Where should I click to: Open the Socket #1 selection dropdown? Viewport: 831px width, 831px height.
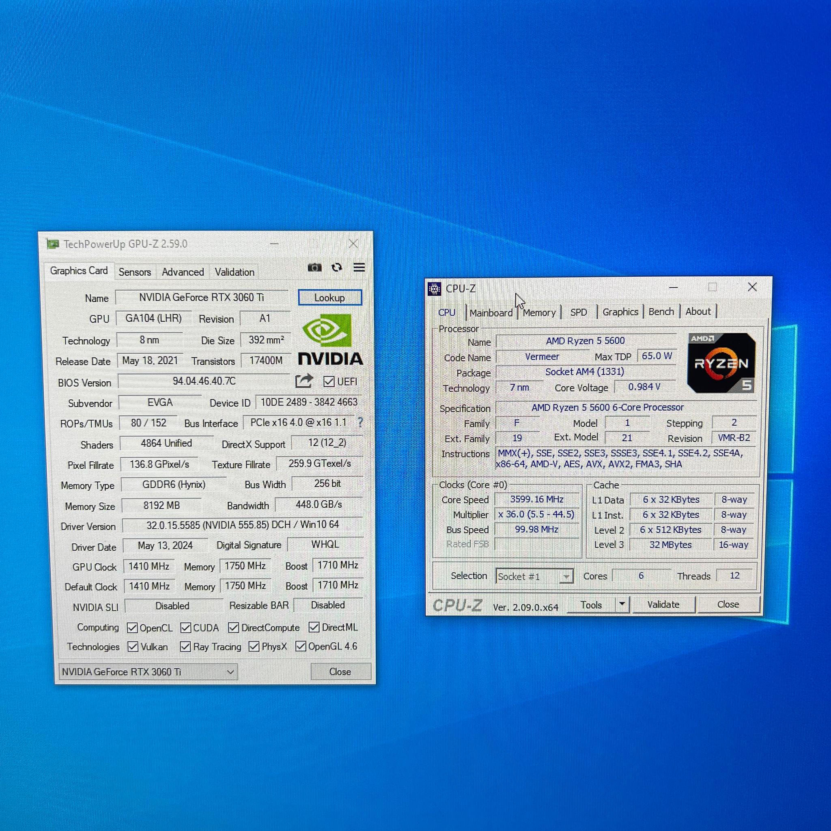(535, 576)
